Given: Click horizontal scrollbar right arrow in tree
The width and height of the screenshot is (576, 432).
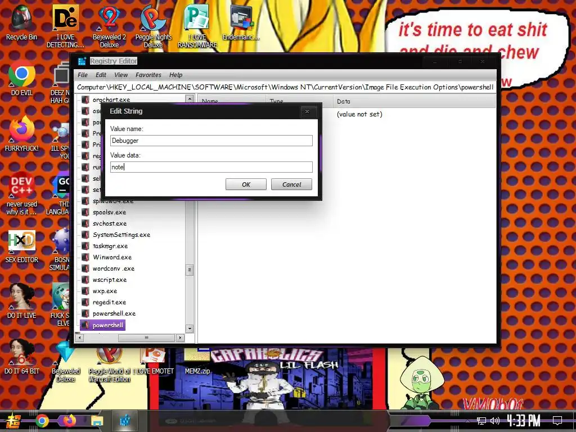Looking at the screenshot, I should pyautogui.click(x=180, y=337).
